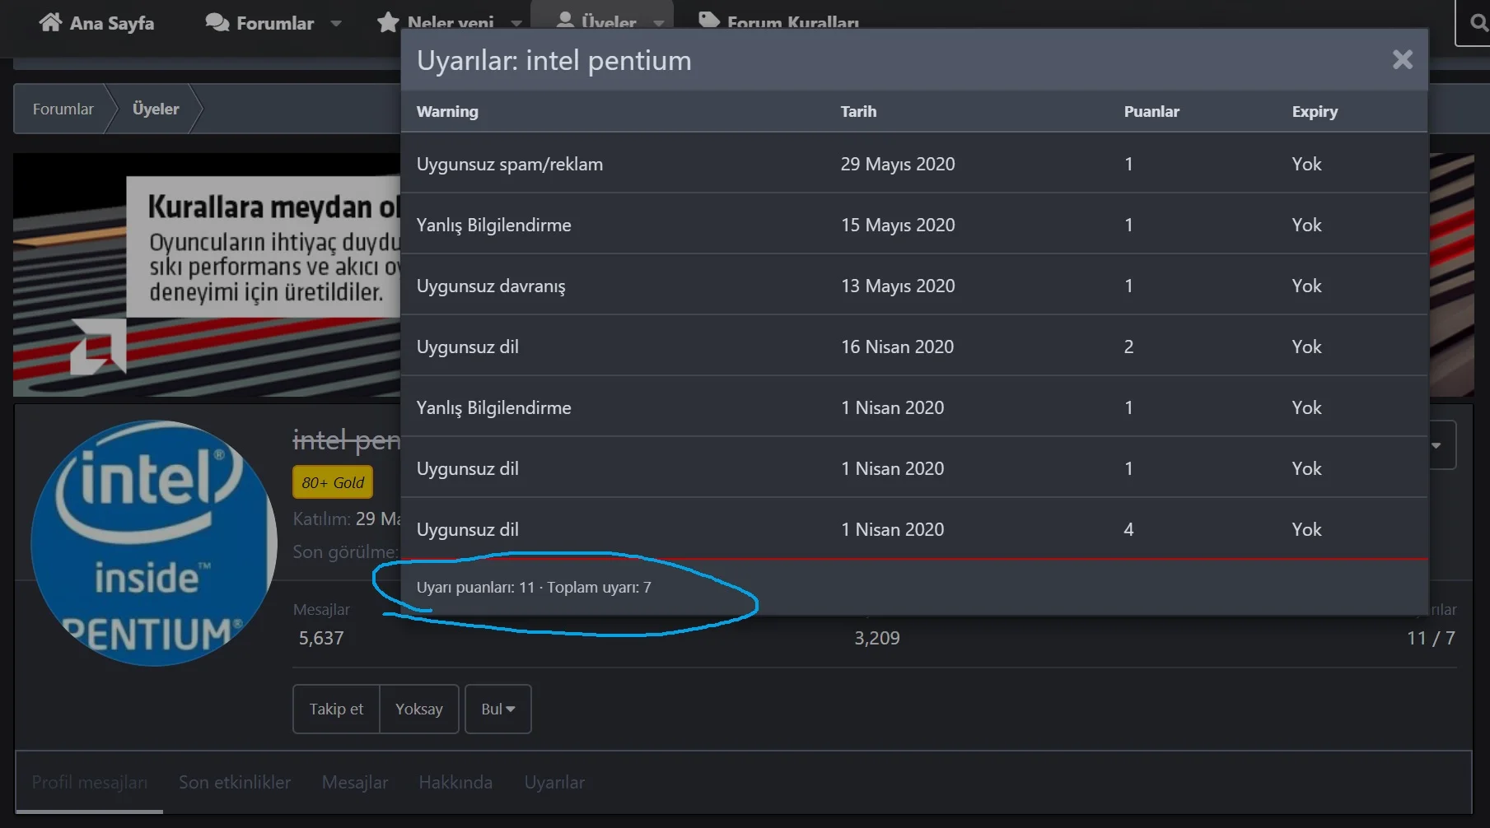This screenshot has width=1490, height=828.
Task: Open the Uygunsuz dil warning worth 4 points
Action: coord(468,529)
